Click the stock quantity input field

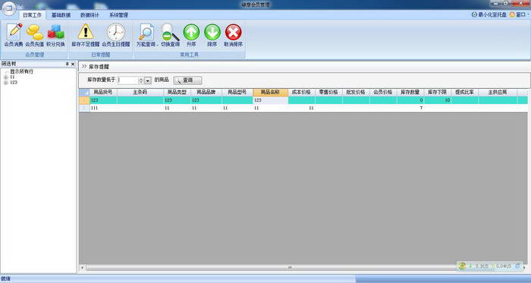(128, 80)
